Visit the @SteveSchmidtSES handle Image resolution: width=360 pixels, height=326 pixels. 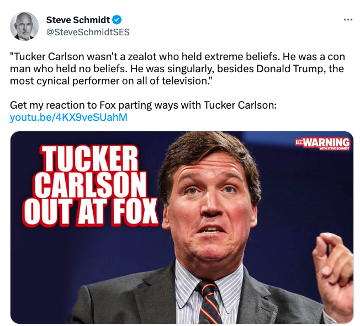[x=88, y=32]
